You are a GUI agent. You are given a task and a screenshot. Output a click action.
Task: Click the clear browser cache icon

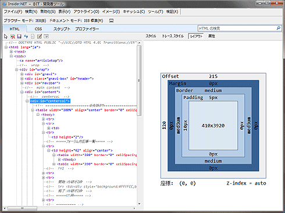click(13, 36)
